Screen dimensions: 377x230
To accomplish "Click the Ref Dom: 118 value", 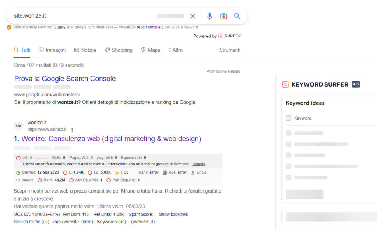I will [76, 215].
